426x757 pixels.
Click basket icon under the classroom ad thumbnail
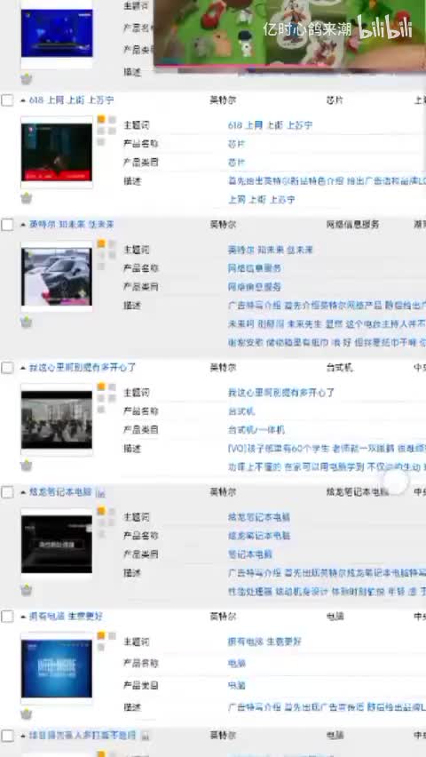tap(27, 466)
